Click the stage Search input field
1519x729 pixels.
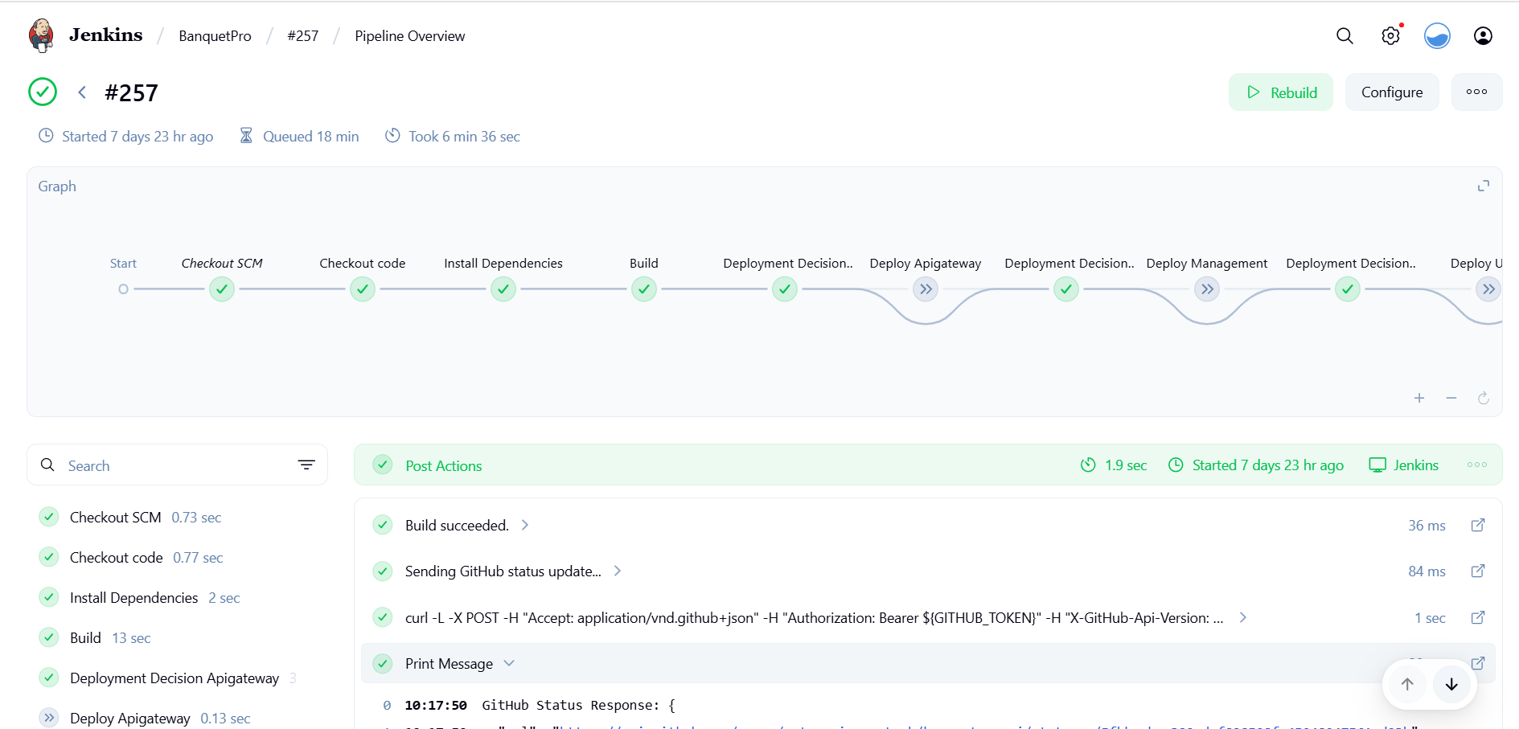pos(177,465)
